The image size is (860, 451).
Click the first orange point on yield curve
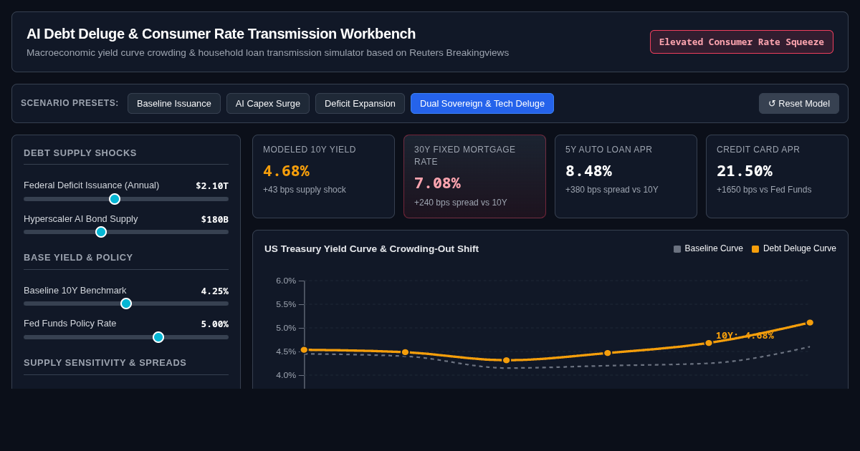click(x=304, y=350)
